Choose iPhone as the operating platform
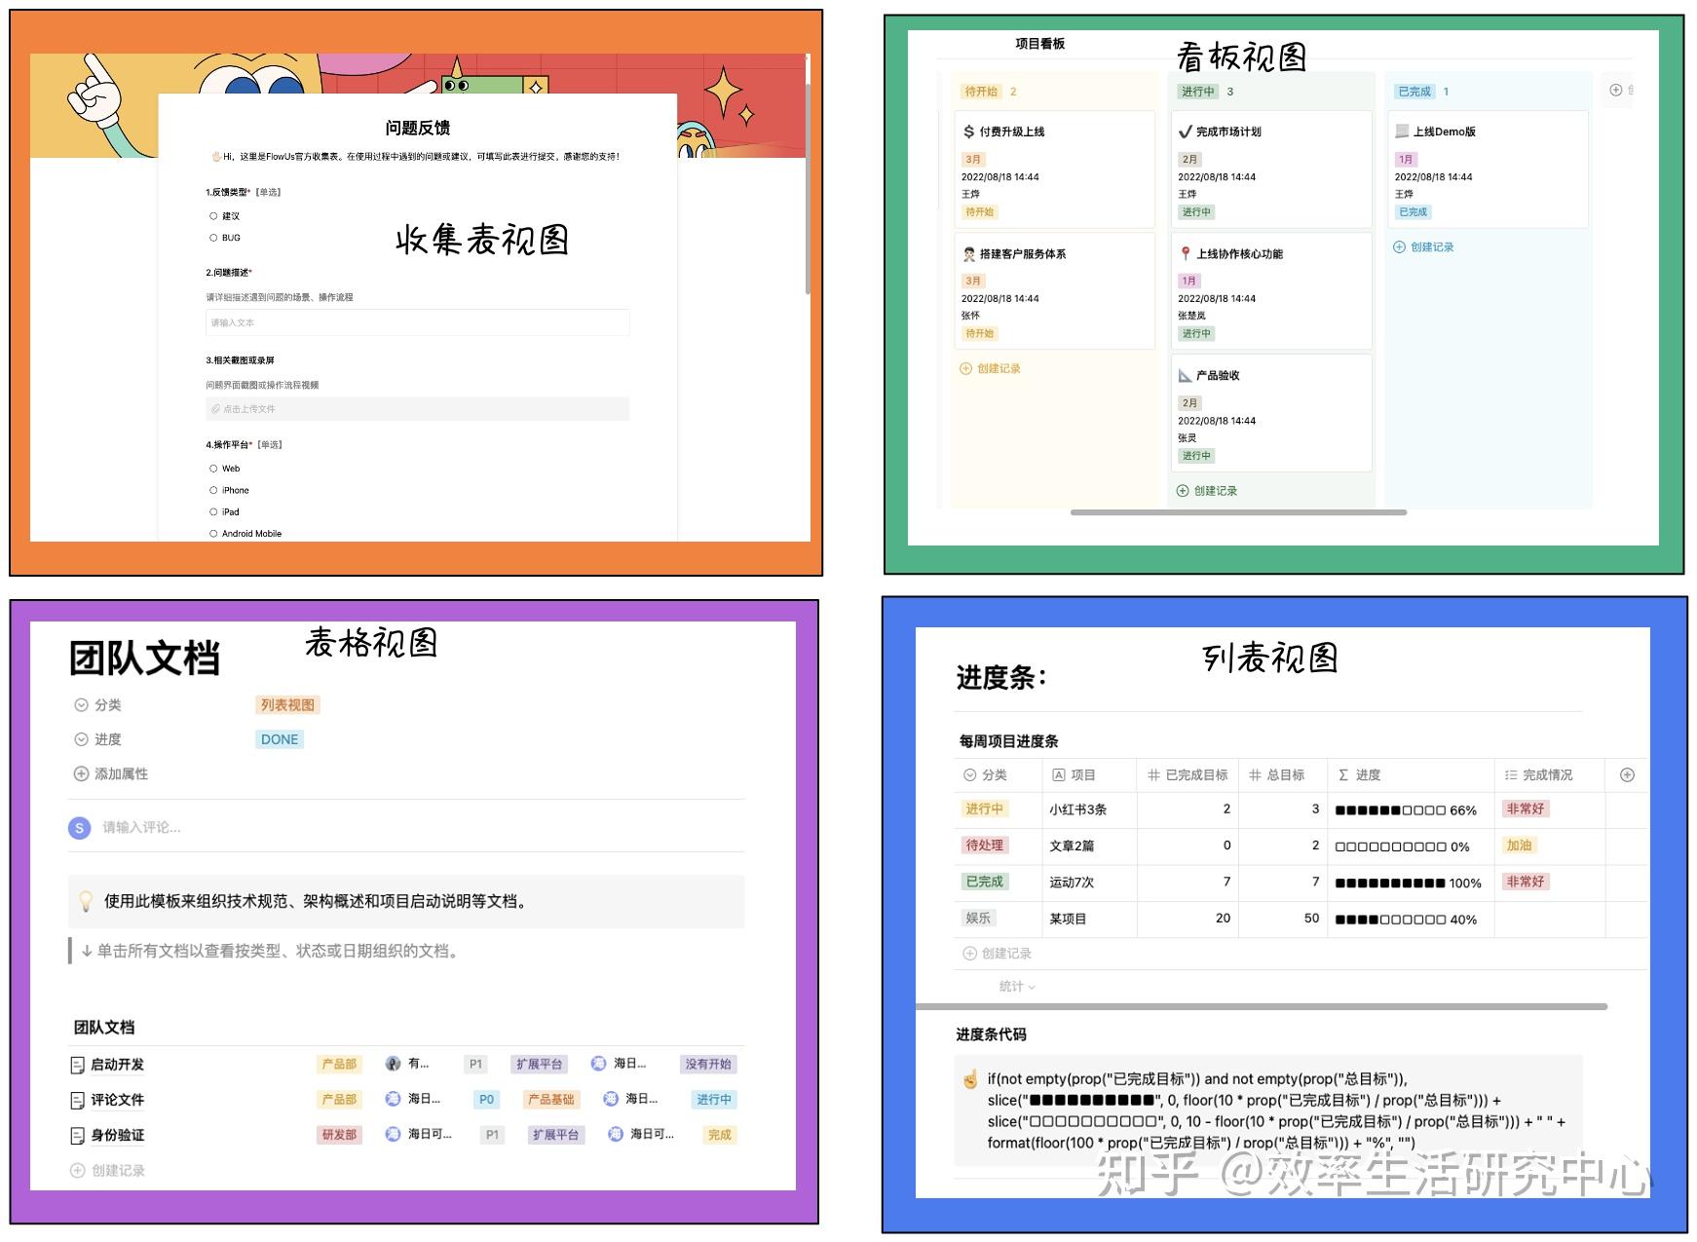Viewport: 1697px width, 1242px height. (213, 490)
